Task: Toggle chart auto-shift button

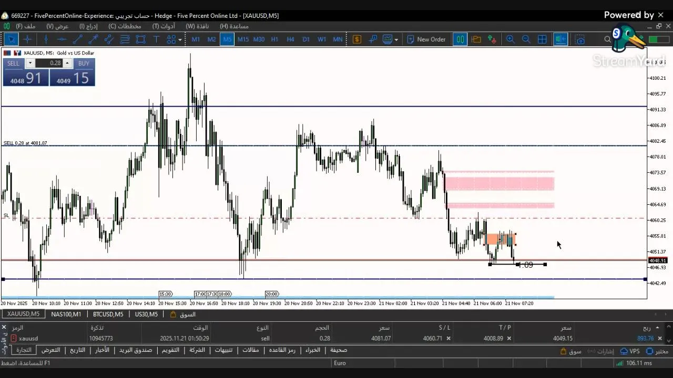Action: pos(560,39)
